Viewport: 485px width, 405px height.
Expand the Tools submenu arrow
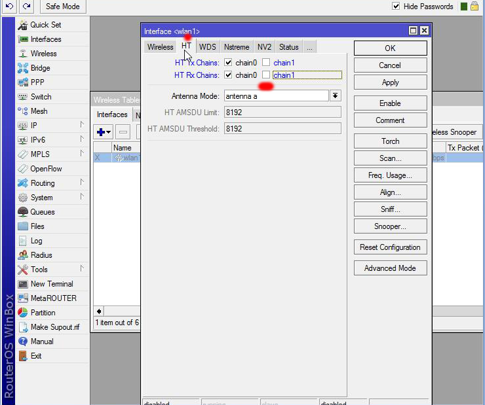pos(82,268)
